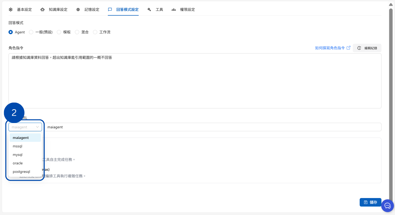Open the floating chat support bubble
Viewport: 395px width, 215px height.
(387, 206)
